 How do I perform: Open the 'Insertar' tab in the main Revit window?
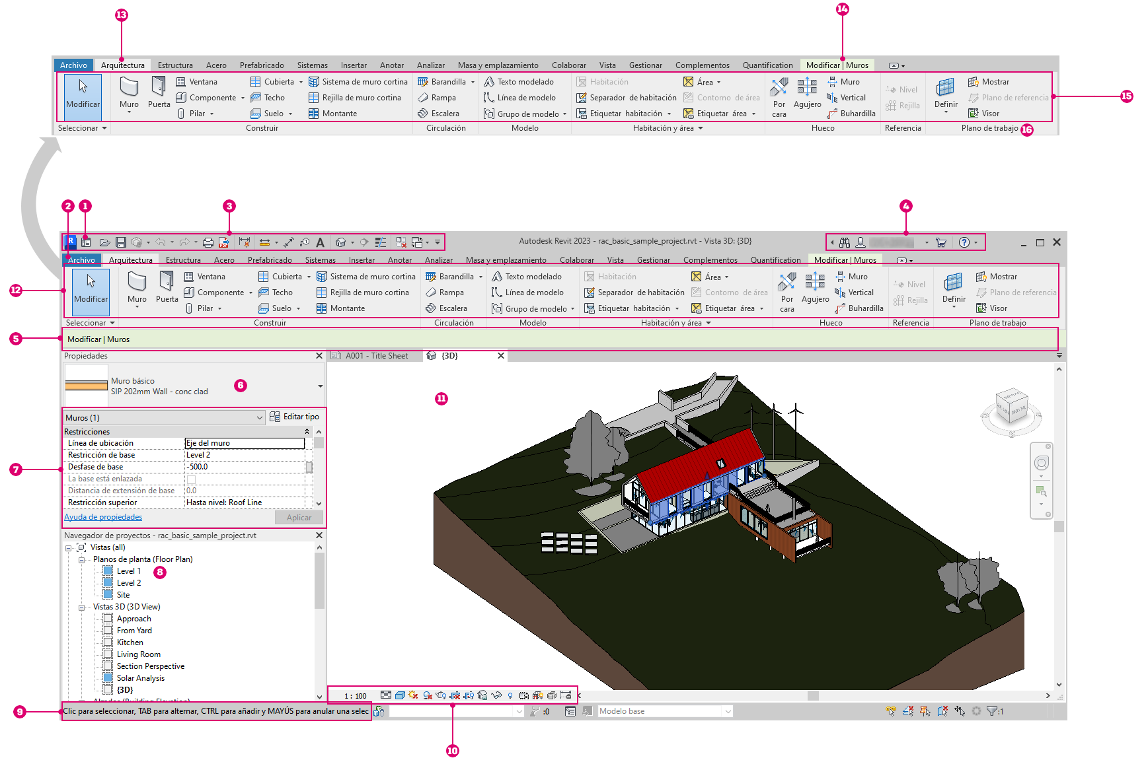[362, 260]
